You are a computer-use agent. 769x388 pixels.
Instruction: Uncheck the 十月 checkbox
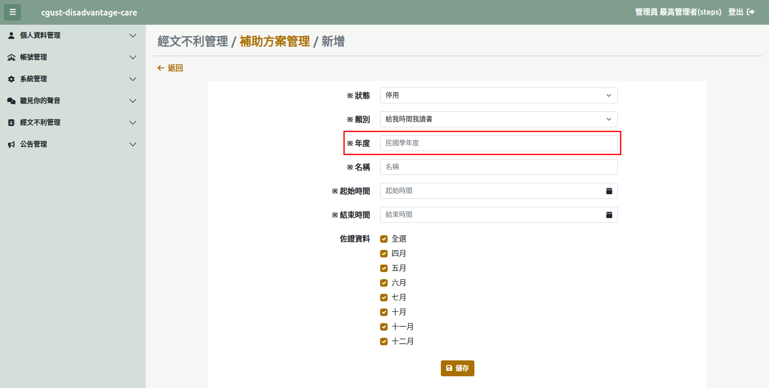click(x=384, y=312)
